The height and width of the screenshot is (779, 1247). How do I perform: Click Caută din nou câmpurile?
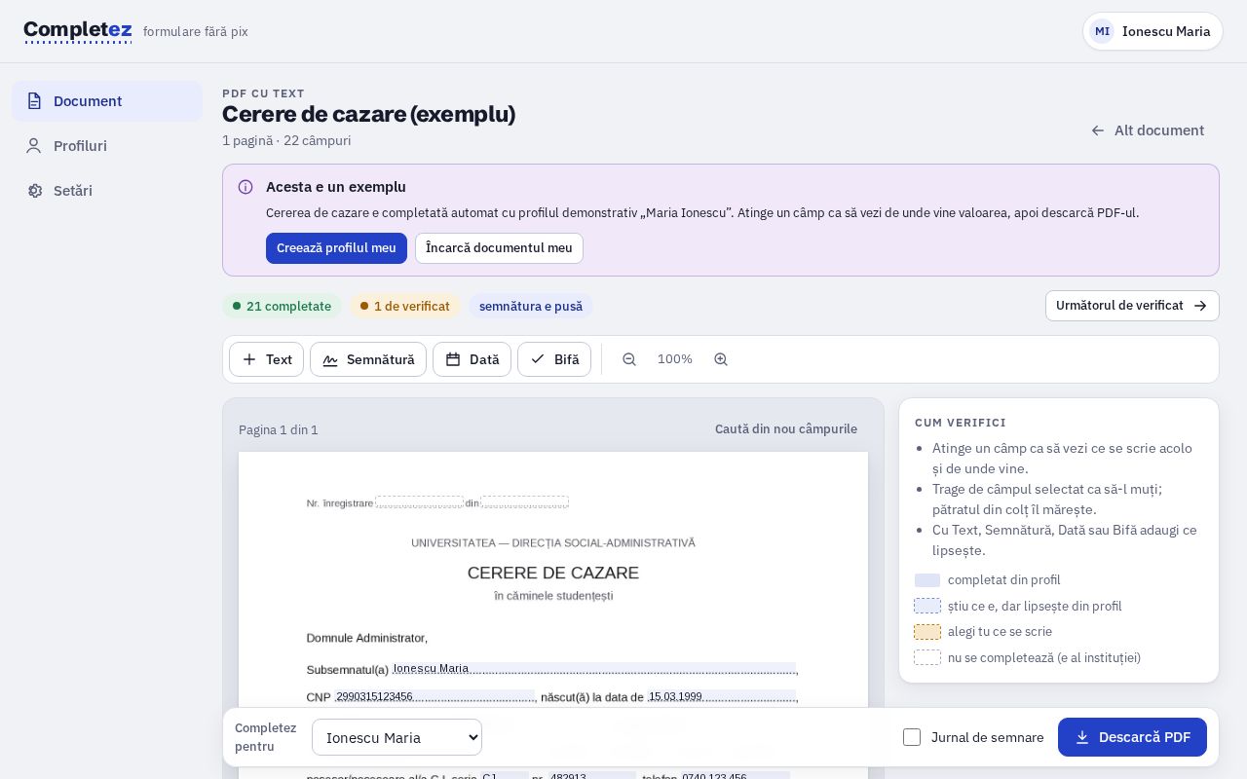tap(786, 429)
